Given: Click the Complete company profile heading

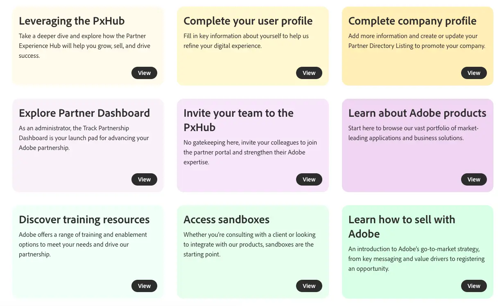Looking at the screenshot, I should [412, 21].
